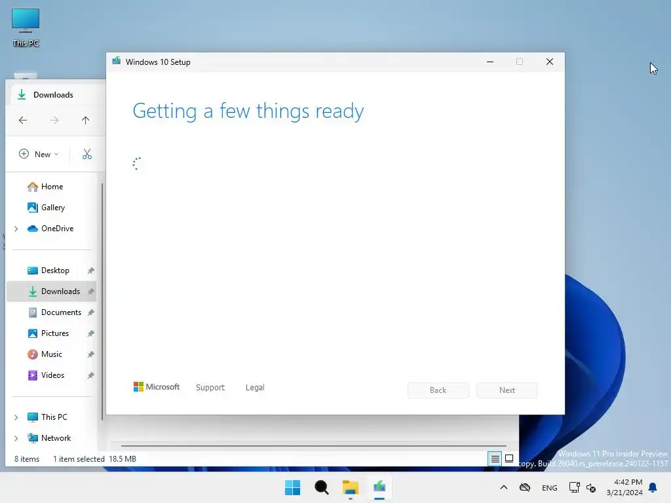Open the New dropdown in File Explorer
The width and height of the screenshot is (671, 503).
[x=39, y=154]
